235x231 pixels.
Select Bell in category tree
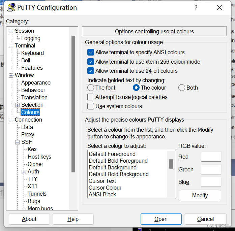tap(26, 60)
